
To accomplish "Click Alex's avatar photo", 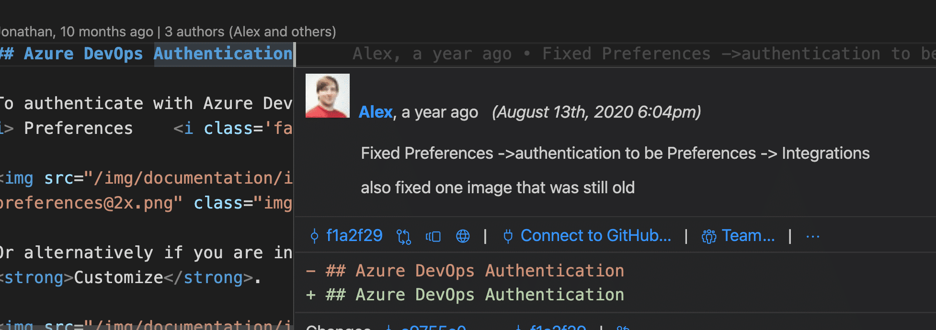I will (327, 94).
